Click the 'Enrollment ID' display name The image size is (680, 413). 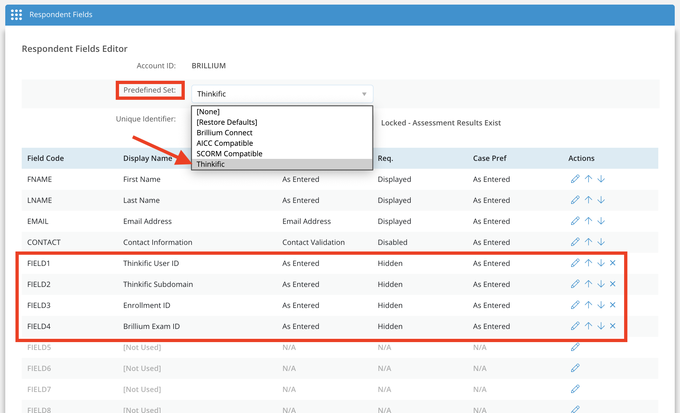click(x=147, y=305)
